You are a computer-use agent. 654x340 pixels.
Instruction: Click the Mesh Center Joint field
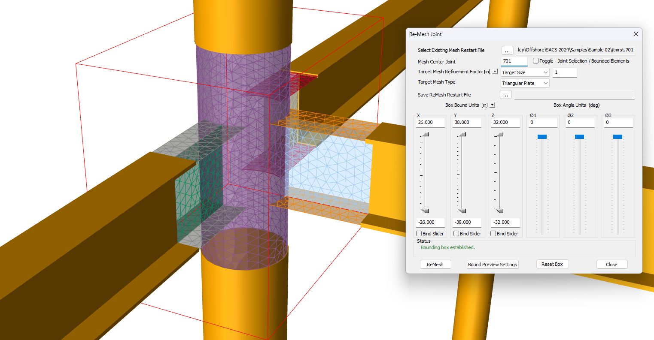tap(514, 61)
